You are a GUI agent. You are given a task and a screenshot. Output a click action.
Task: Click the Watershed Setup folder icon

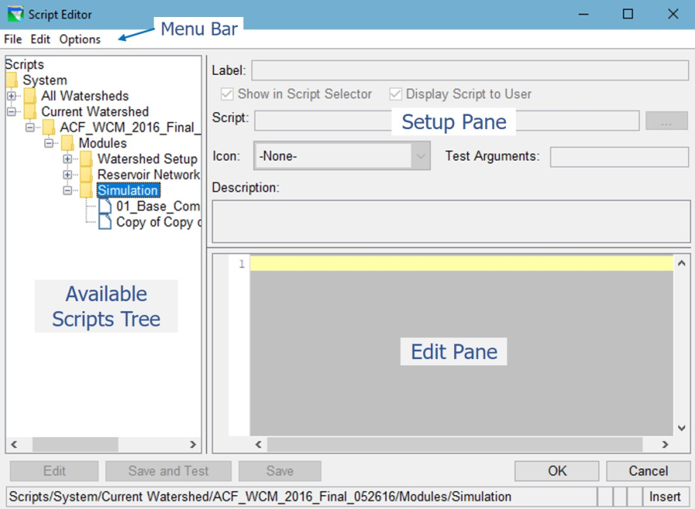coord(85,158)
